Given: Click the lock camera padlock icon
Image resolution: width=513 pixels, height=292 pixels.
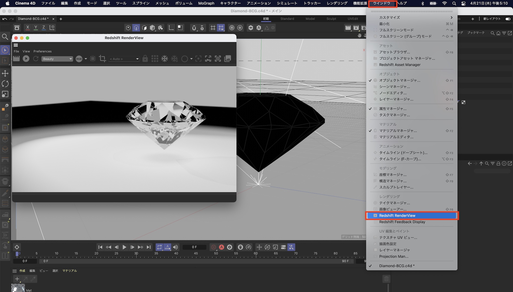Looking at the screenshot, I should point(145,59).
